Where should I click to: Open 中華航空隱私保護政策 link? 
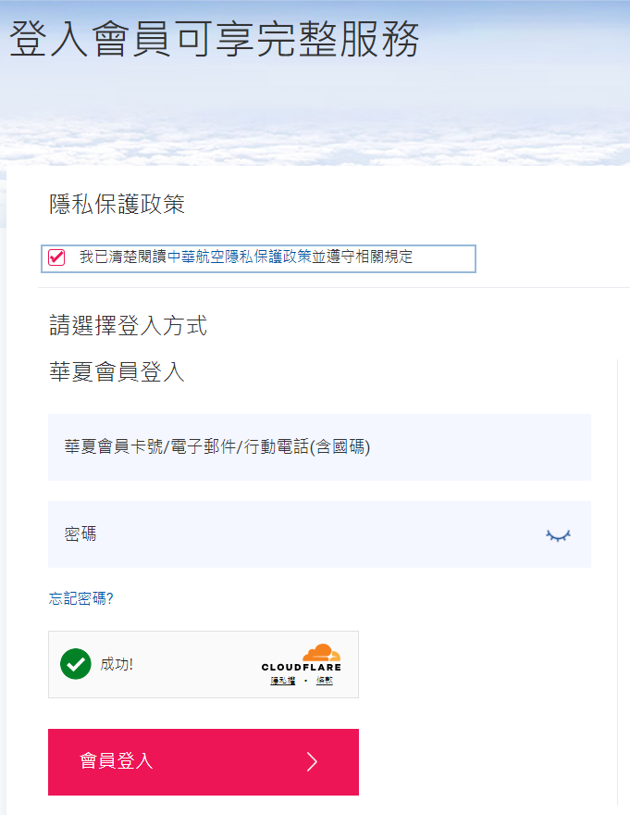240,257
